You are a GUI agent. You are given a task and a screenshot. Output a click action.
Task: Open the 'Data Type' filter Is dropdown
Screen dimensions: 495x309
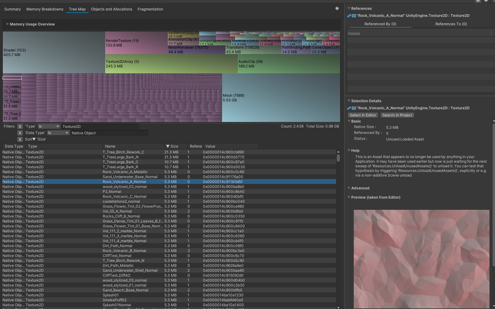58,133
